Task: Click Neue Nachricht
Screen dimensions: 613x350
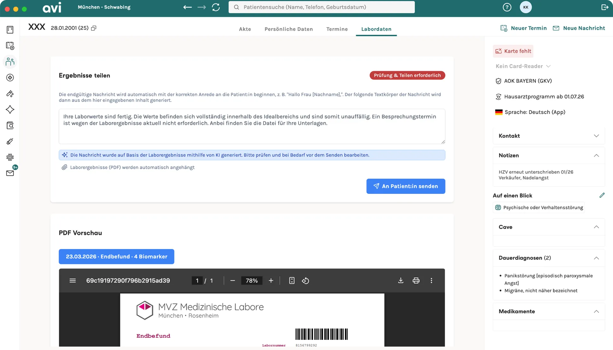Action: tap(579, 28)
